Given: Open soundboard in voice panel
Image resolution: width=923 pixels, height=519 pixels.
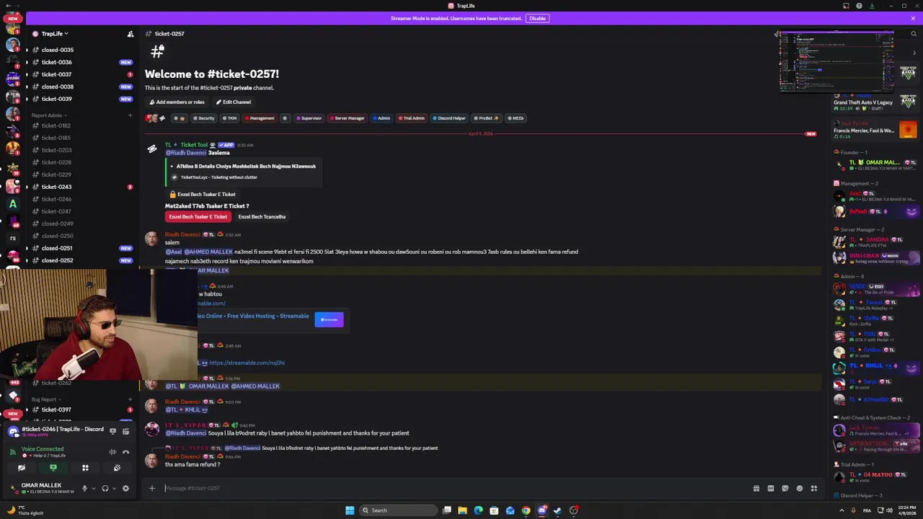Looking at the screenshot, I should point(117,468).
